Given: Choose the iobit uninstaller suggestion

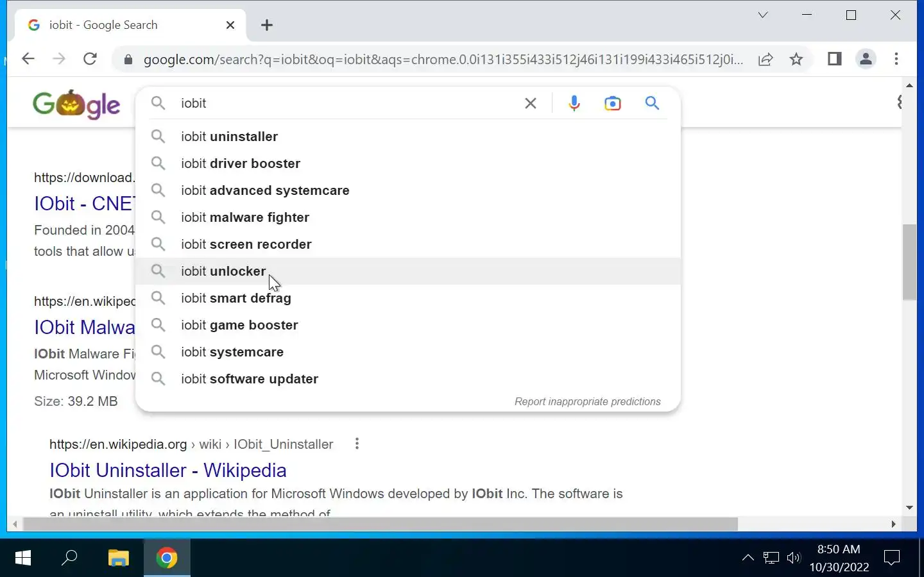Looking at the screenshot, I should [408, 137].
